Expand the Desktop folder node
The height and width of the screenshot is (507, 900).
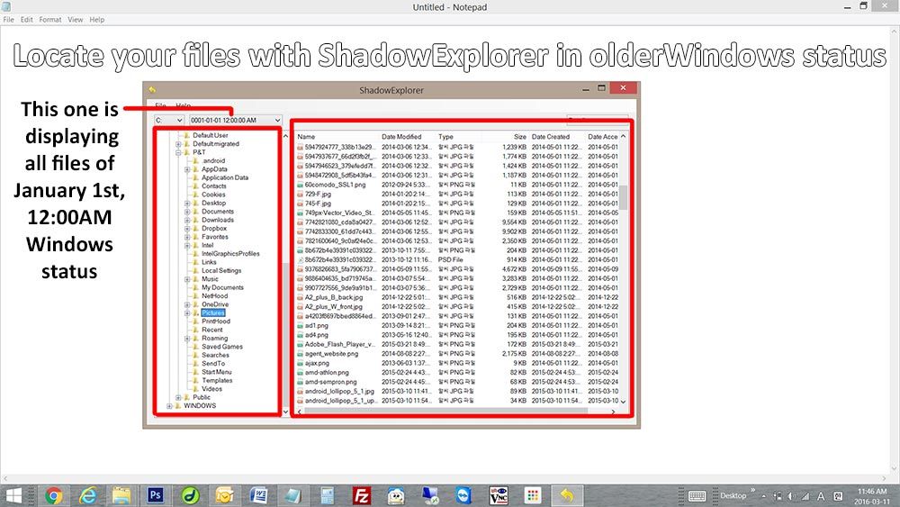(187, 204)
